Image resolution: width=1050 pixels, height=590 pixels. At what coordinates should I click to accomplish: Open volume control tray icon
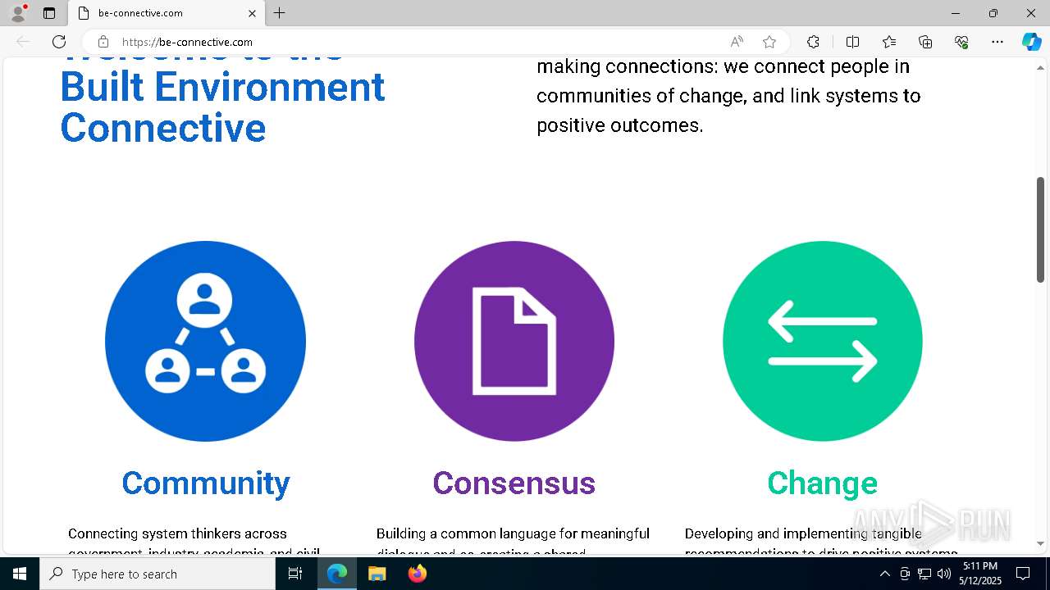[x=944, y=574]
